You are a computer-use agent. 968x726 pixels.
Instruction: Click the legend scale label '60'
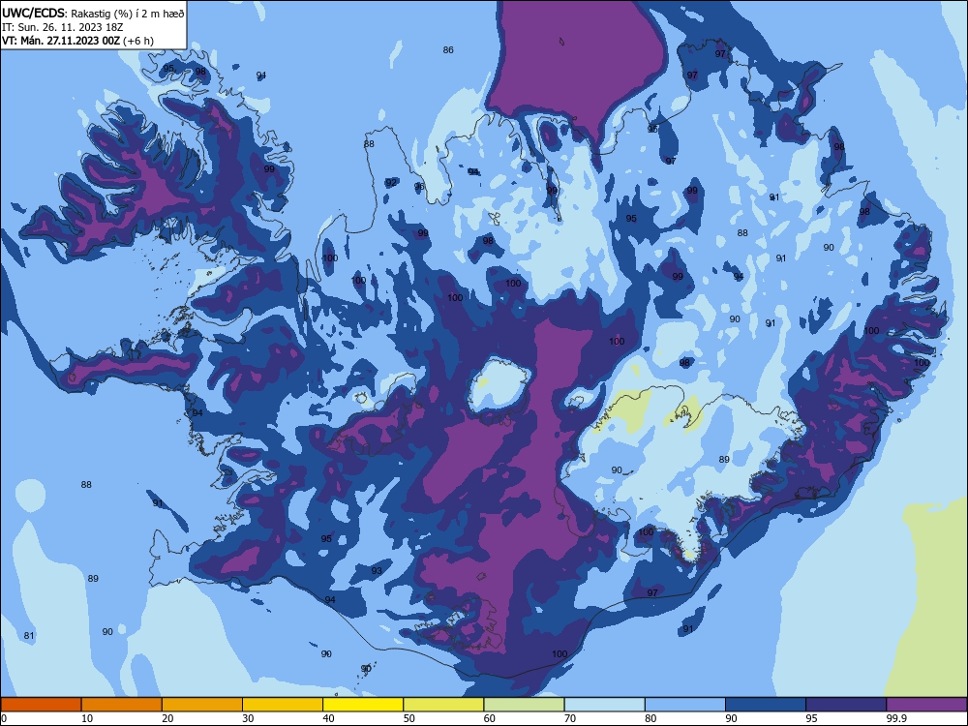[x=490, y=718]
